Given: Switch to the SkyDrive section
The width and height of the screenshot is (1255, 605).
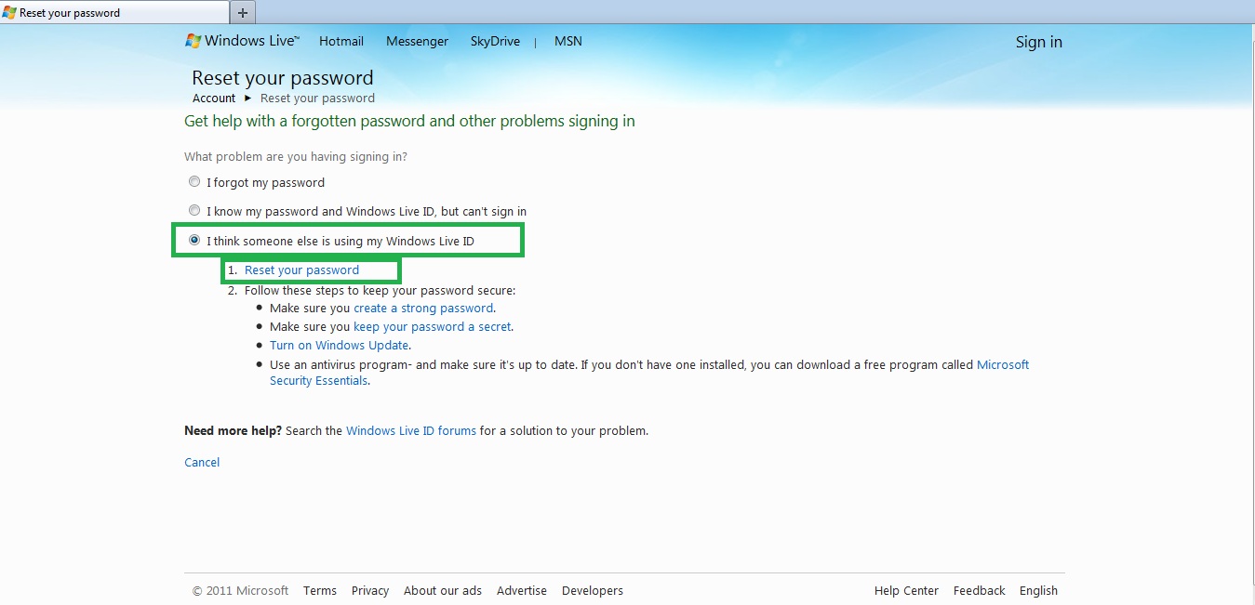Looking at the screenshot, I should [495, 41].
